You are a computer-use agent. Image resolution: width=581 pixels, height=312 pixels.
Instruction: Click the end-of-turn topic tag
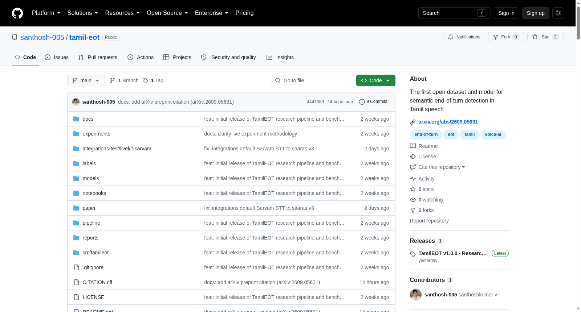pyautogui.click(x=426, y=134)
